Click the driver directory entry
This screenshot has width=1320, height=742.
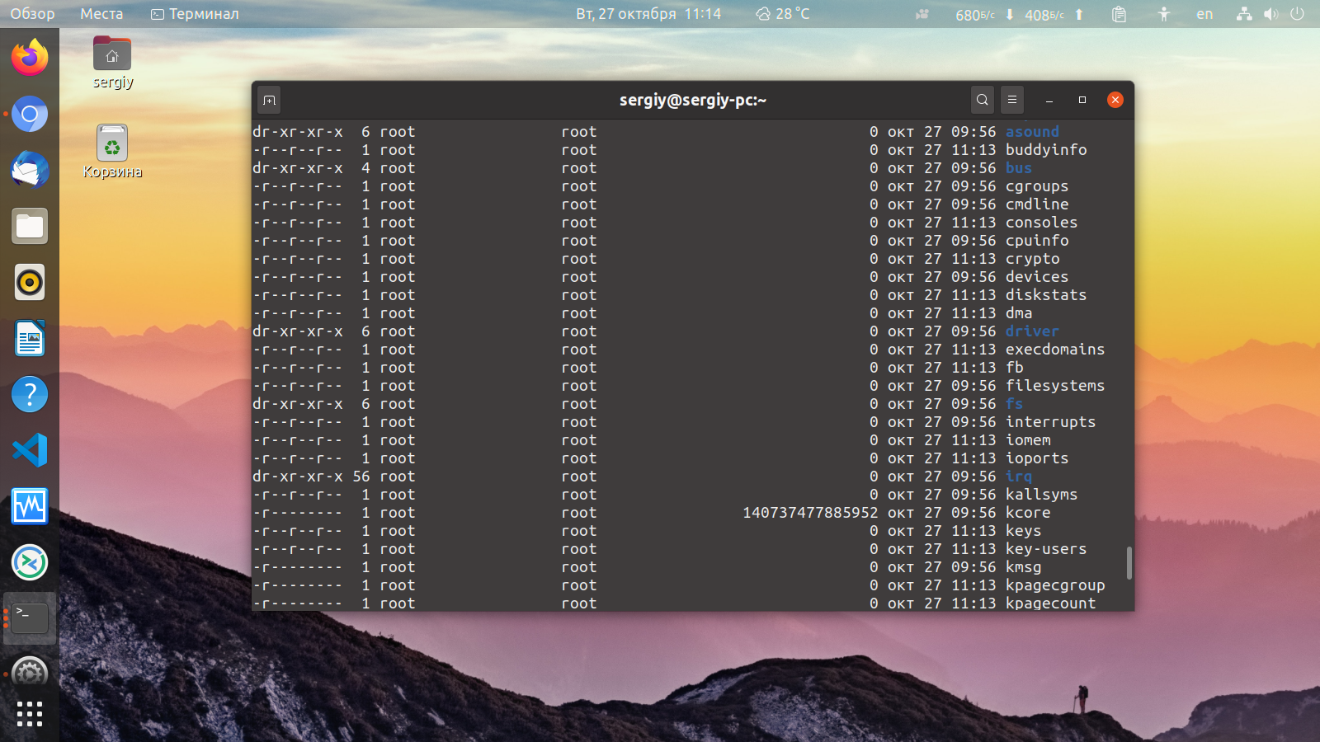1032,331
